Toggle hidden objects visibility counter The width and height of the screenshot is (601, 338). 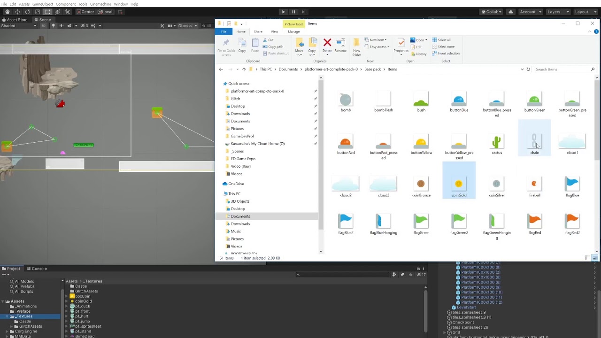85,26
